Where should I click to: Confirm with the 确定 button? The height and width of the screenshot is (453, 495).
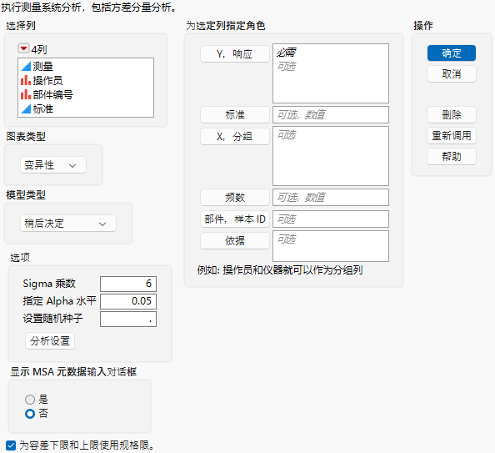452,53
